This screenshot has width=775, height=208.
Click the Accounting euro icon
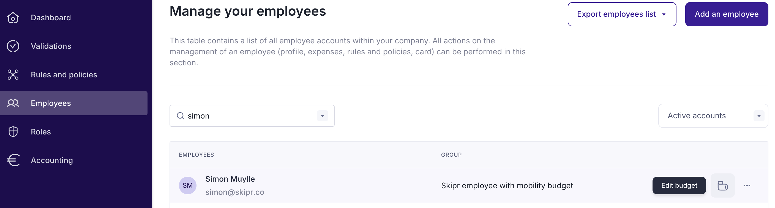click(13, 160)
